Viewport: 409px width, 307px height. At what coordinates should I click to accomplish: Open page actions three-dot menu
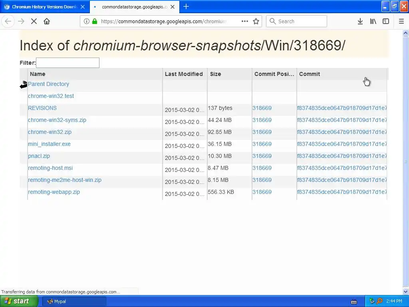pyautogui.click(x=245, y=22)
